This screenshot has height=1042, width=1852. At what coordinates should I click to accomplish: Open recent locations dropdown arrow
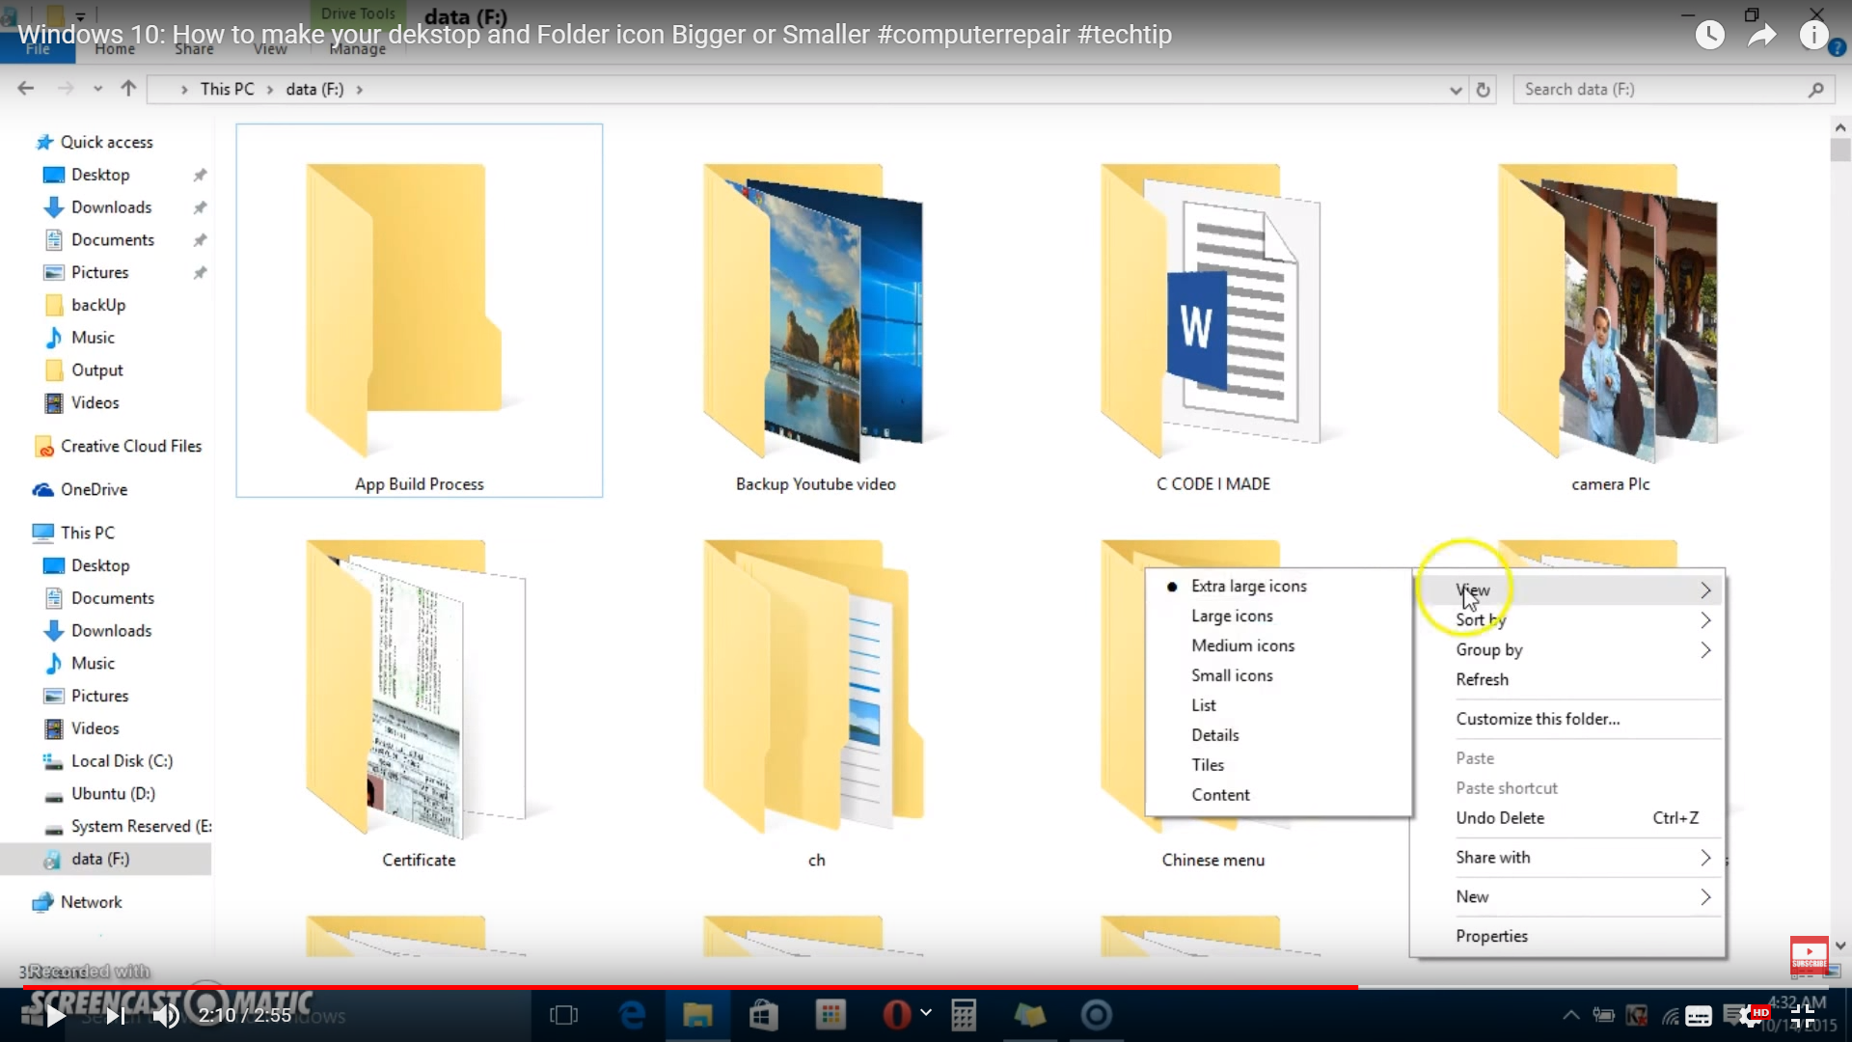[x=97, y=89]
